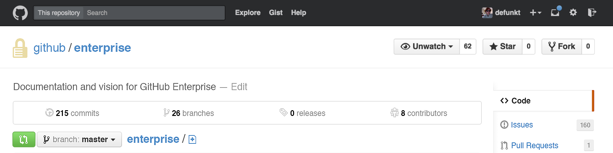Click the green compare and review button

point(24,140)
